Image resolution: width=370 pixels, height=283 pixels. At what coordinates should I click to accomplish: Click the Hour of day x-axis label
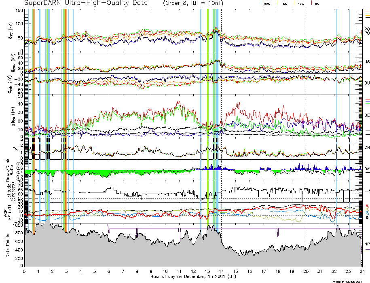point(193,277)
